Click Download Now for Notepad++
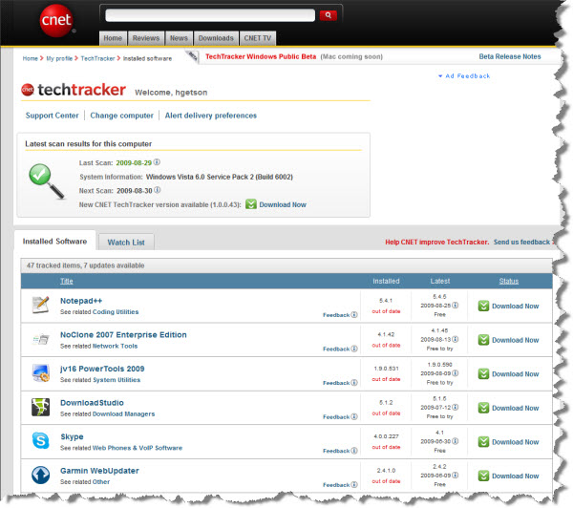573x508 pixels. pyautogui.click(x=508, y=306)
